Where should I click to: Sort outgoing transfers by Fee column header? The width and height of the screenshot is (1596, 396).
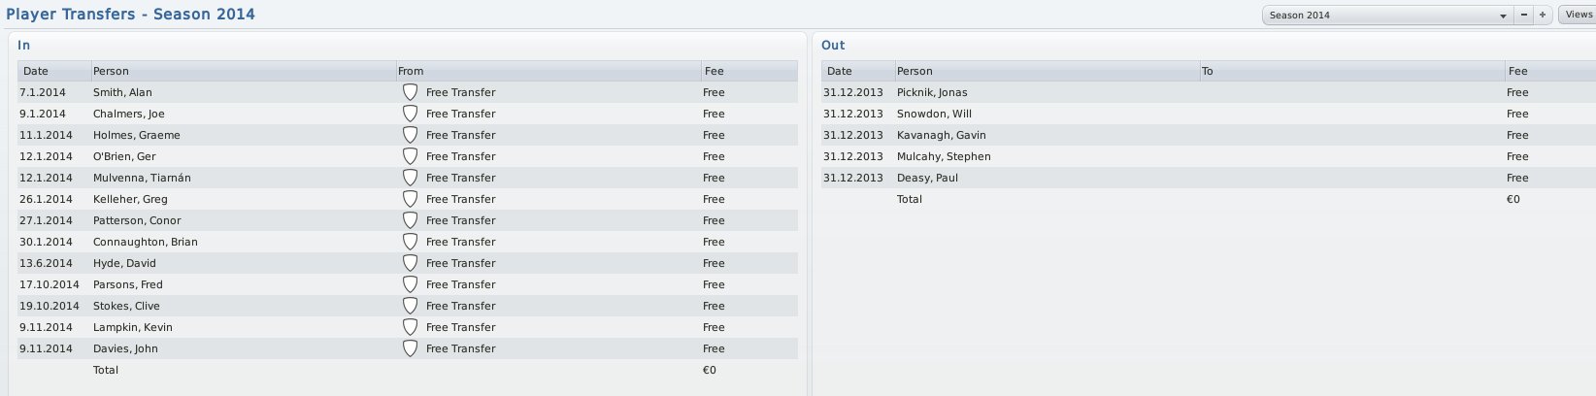(x=1550, y=71)
